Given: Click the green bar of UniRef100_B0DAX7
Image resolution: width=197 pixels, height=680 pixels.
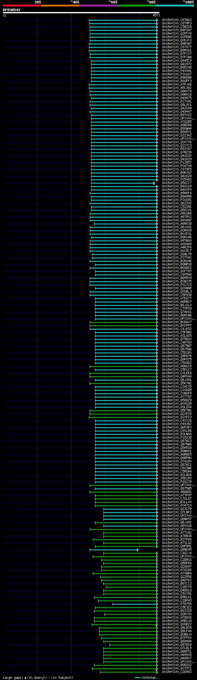Looking at the screenshot, I should 124,322.
